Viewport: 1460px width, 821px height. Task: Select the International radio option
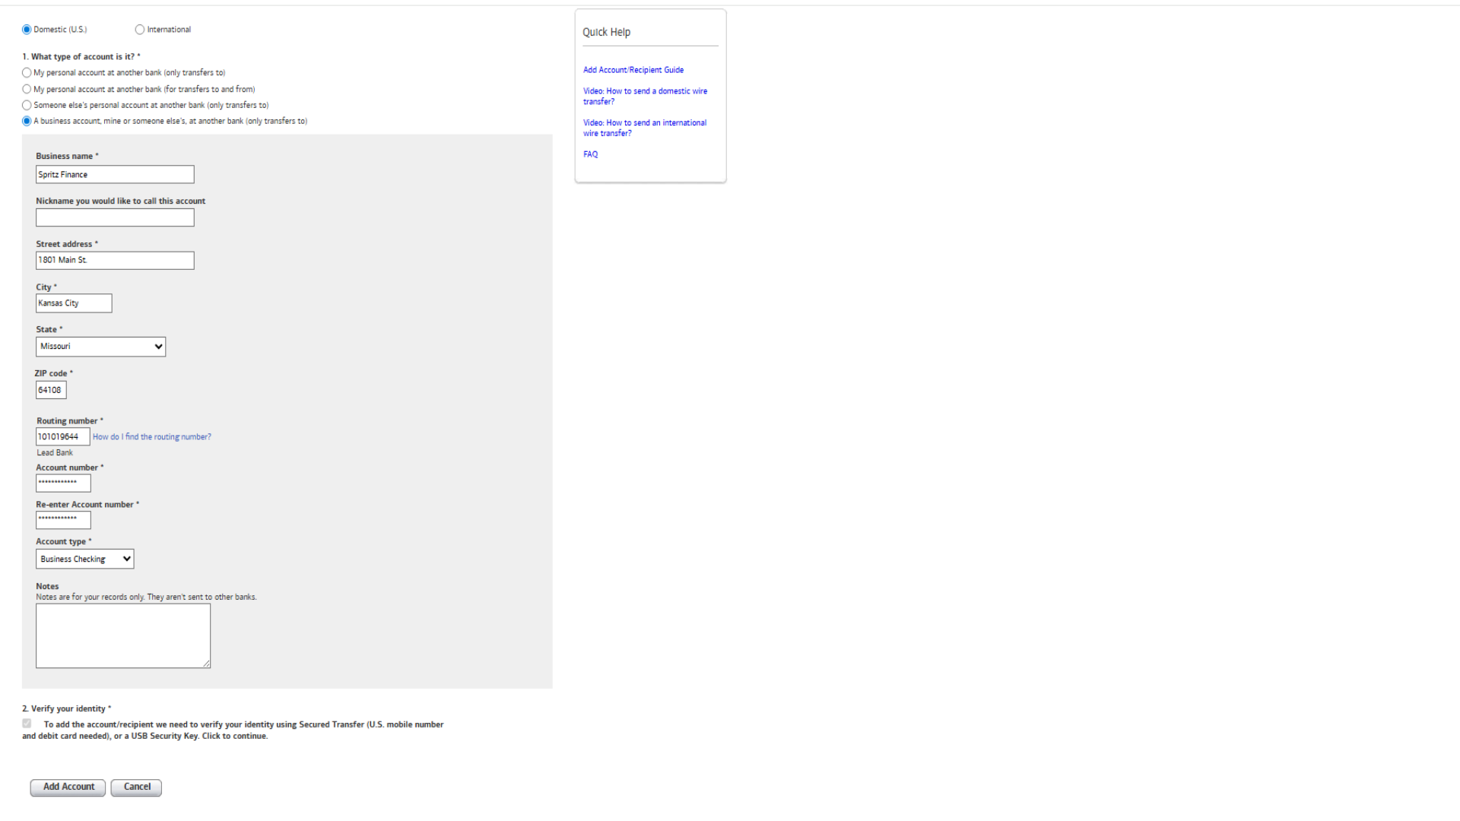(140, 30)
